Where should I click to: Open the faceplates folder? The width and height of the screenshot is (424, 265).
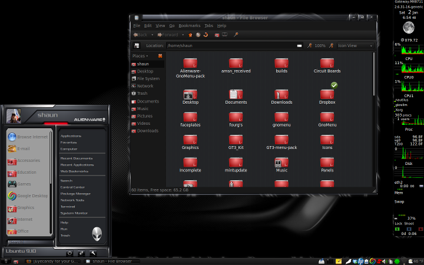pyautogui.click(x=190, y=120)
